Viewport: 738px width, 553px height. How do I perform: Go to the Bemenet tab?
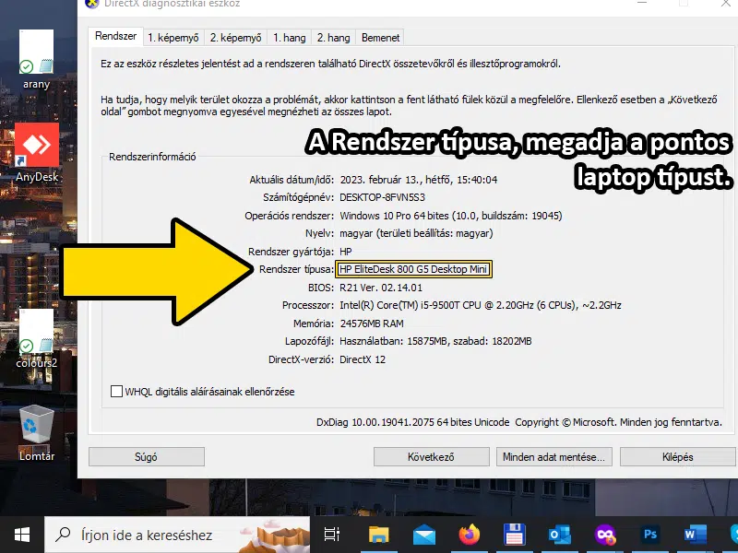(380, 38)
